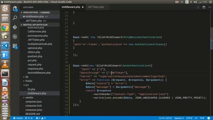Open testmiddleware.php file

pos(40,73)
